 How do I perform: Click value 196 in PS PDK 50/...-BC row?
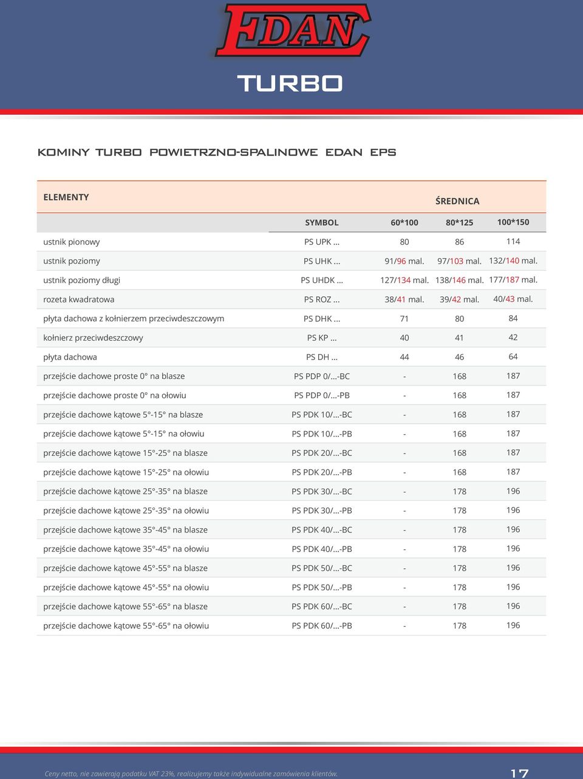(513, 568)
